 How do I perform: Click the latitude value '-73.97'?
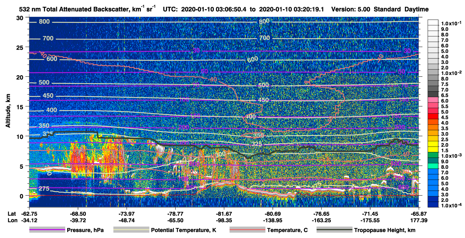tap(126, 213)
